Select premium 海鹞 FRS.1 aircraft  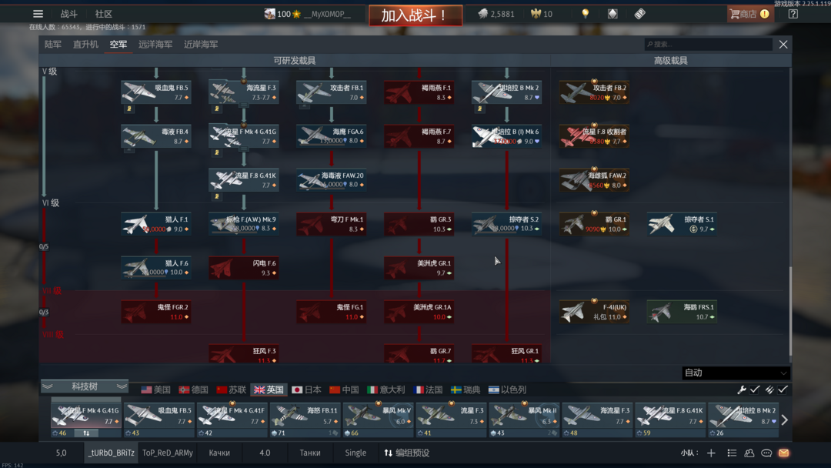[682, 312]
